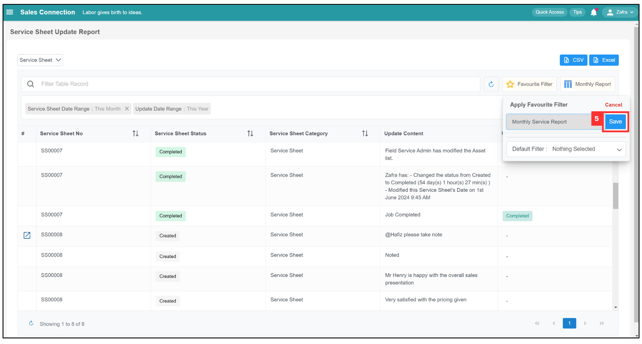
Task: Open the notifications bell
Action: (x=594, y=12)
